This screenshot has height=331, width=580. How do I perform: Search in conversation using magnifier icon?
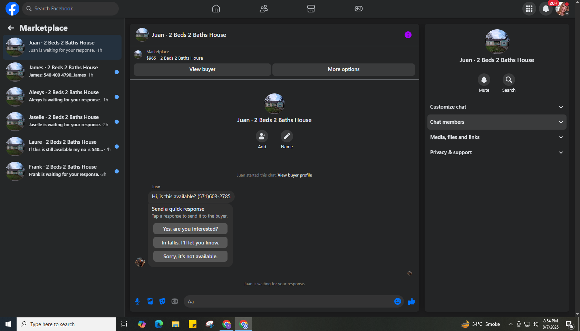509,80
